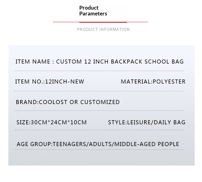Viewport: 202px width, 182px height.
Task: Click the dotted divider below the age group row
Action: [99, 150]
